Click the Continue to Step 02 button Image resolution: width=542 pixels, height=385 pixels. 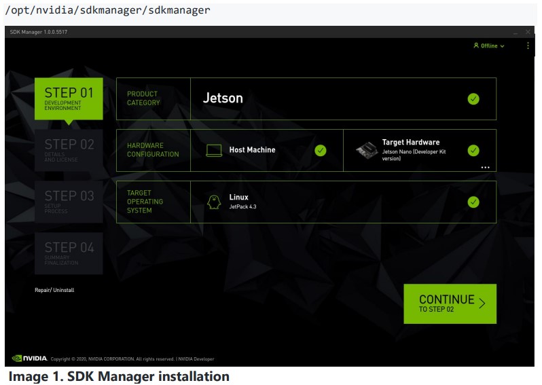coord(450,304)
